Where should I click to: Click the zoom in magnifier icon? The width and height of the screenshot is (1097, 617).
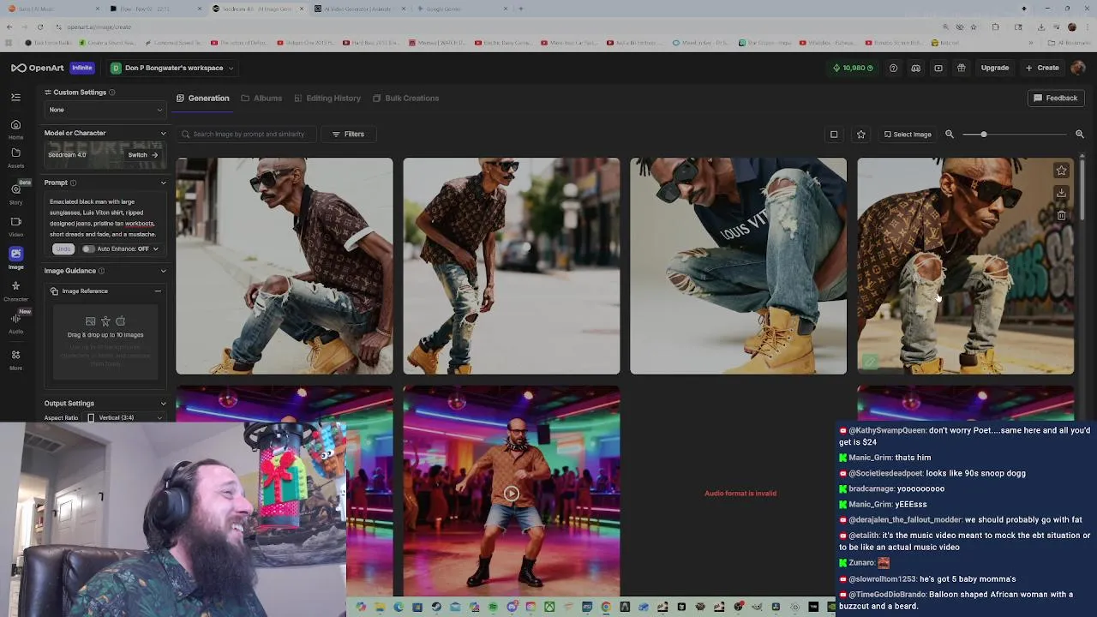(1080, 135)
